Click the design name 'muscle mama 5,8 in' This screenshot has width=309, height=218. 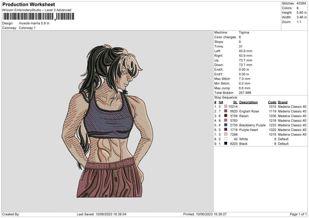point(34,23)
